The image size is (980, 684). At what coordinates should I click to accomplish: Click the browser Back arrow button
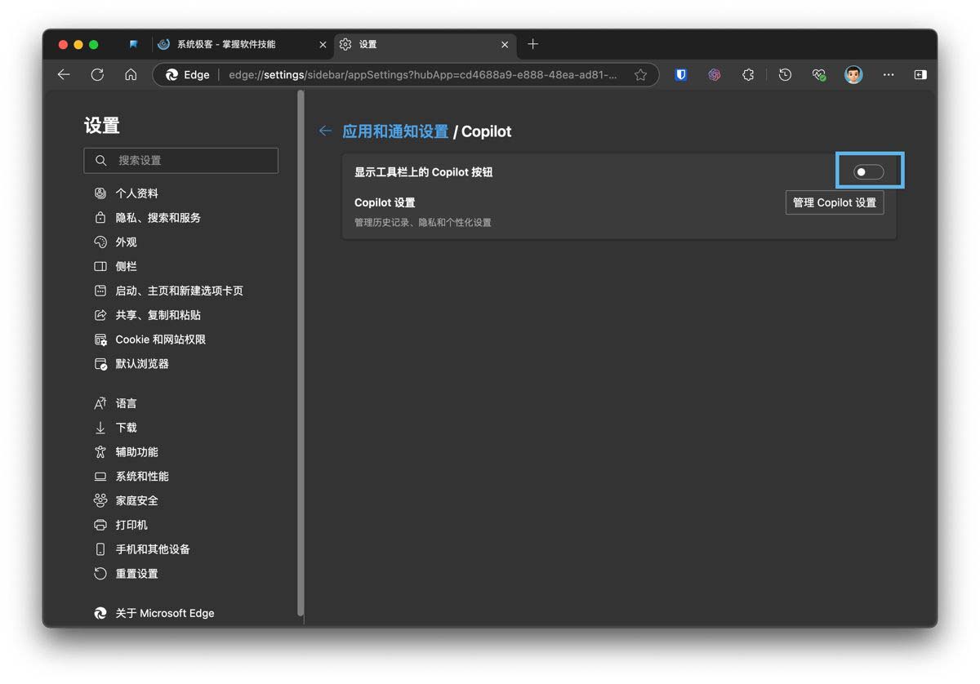(64, 74)
